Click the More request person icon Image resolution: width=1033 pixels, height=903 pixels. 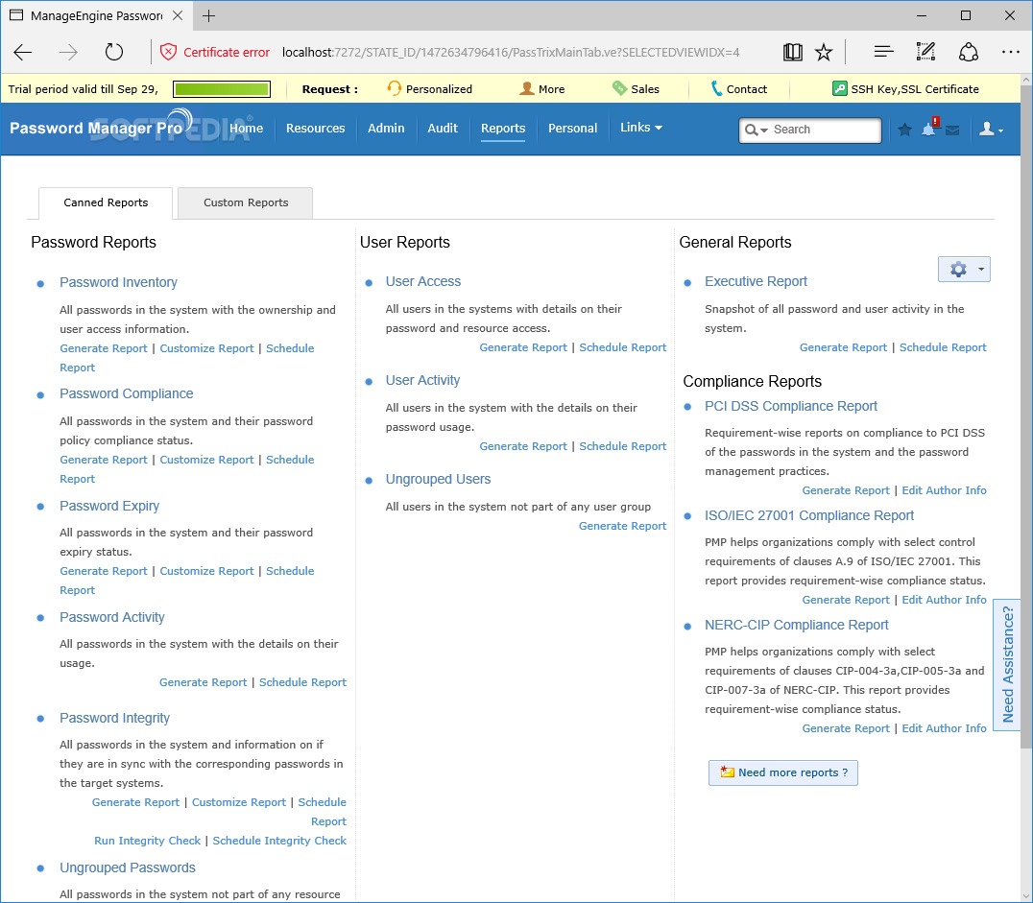tap(526, 88)
